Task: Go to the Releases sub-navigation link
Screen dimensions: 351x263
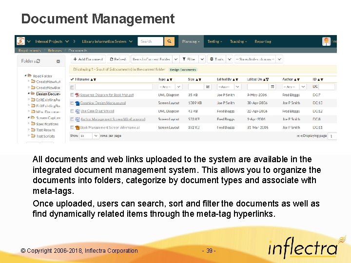Action: 55,51
